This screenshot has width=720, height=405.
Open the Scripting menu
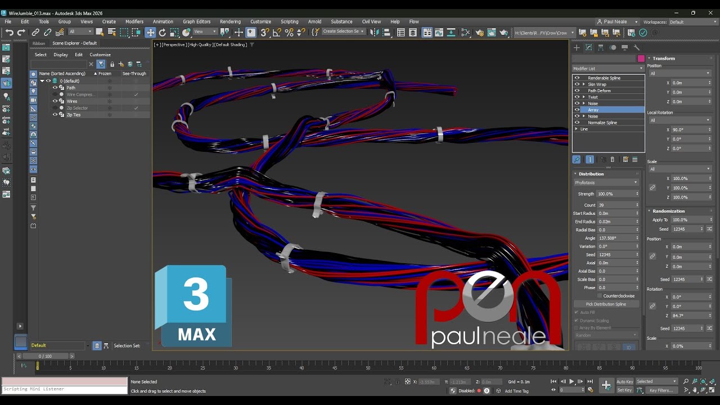289,21
